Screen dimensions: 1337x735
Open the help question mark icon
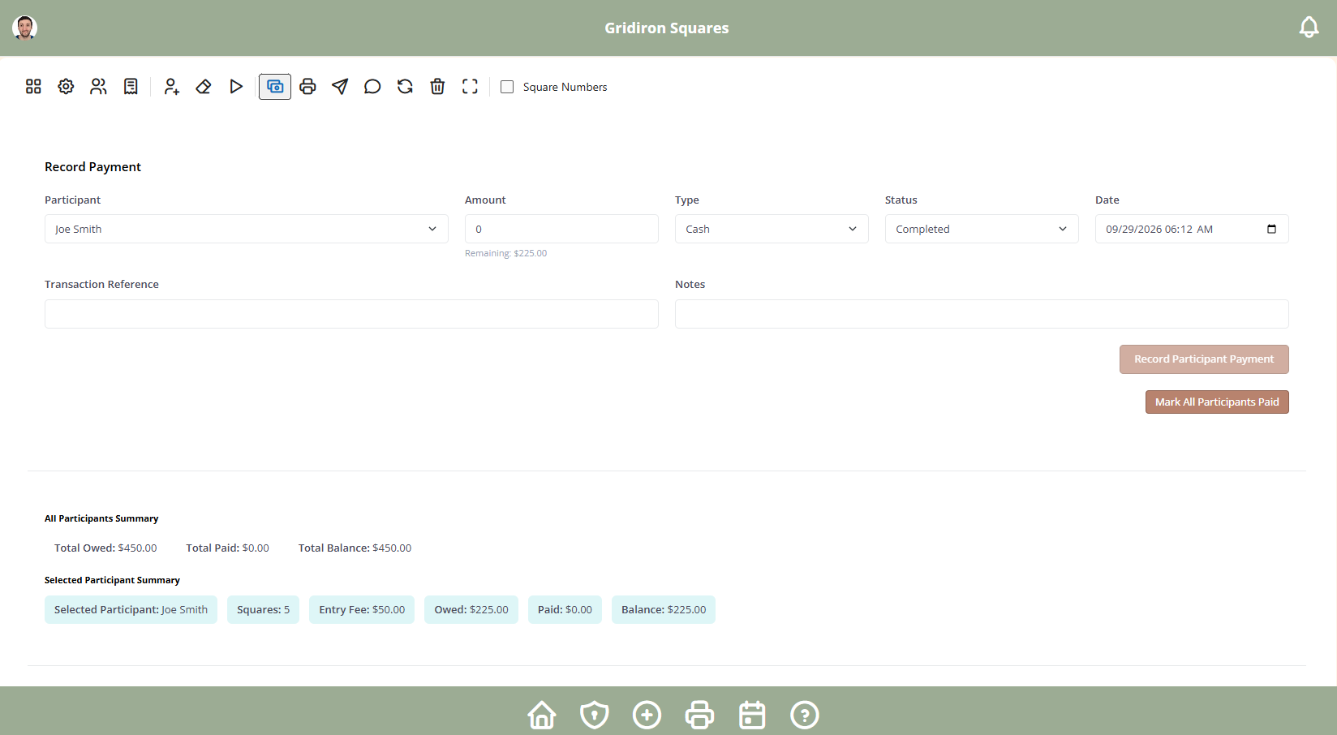805,715
